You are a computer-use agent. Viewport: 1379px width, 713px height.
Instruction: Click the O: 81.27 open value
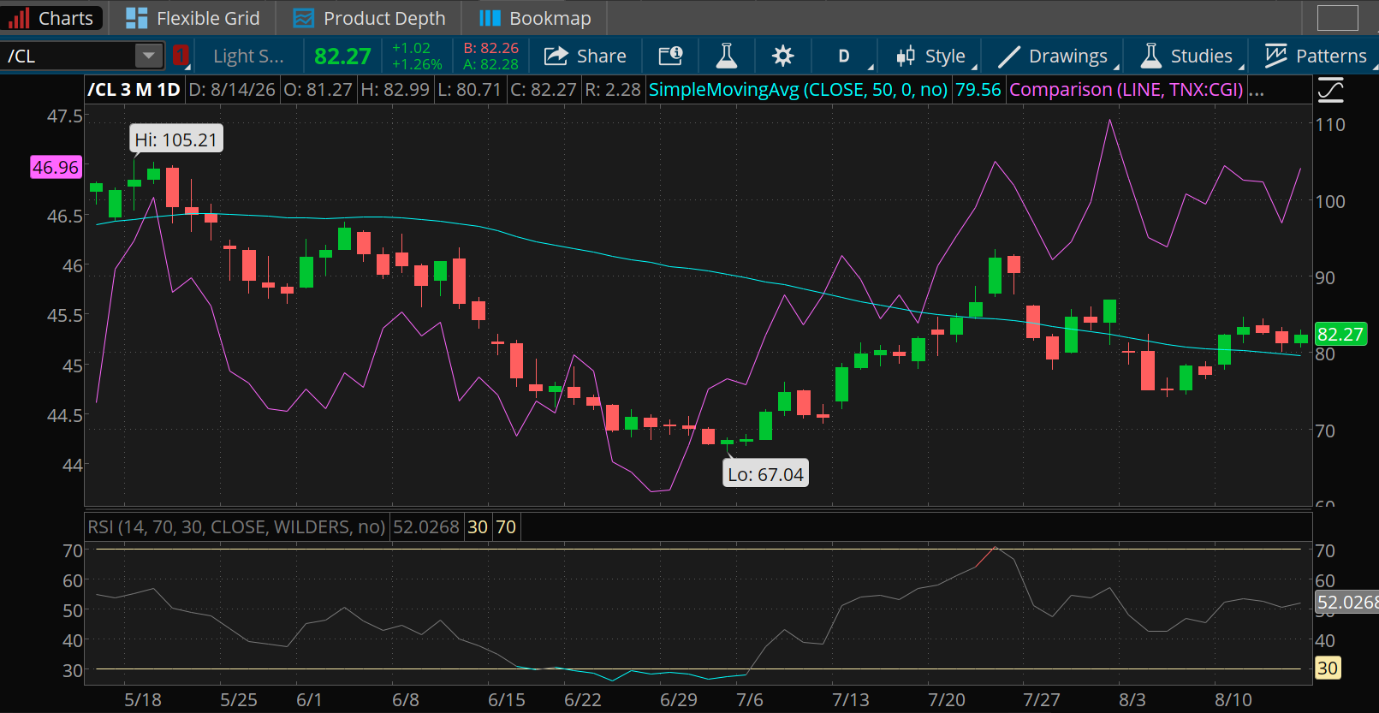[x=318, y=90]
